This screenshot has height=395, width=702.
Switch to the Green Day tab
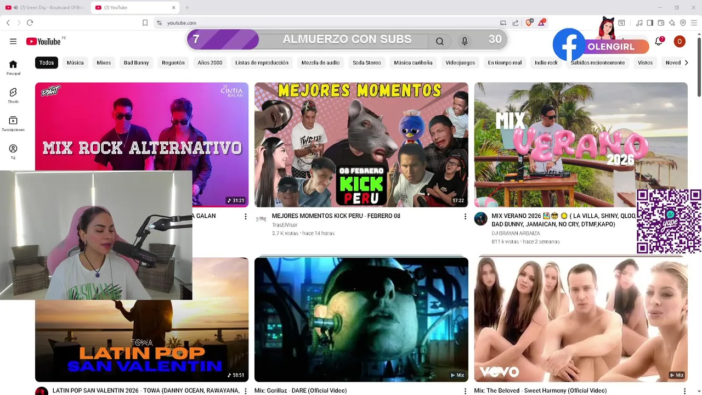(x=45, y=8)
